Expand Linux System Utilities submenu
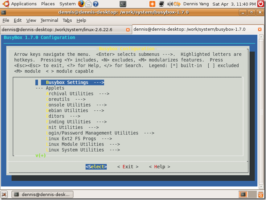266x200 pixels. 83,150
